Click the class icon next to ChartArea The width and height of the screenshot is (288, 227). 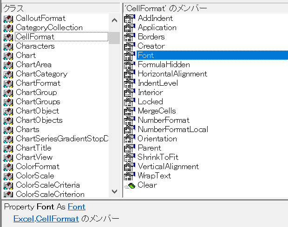8,65
